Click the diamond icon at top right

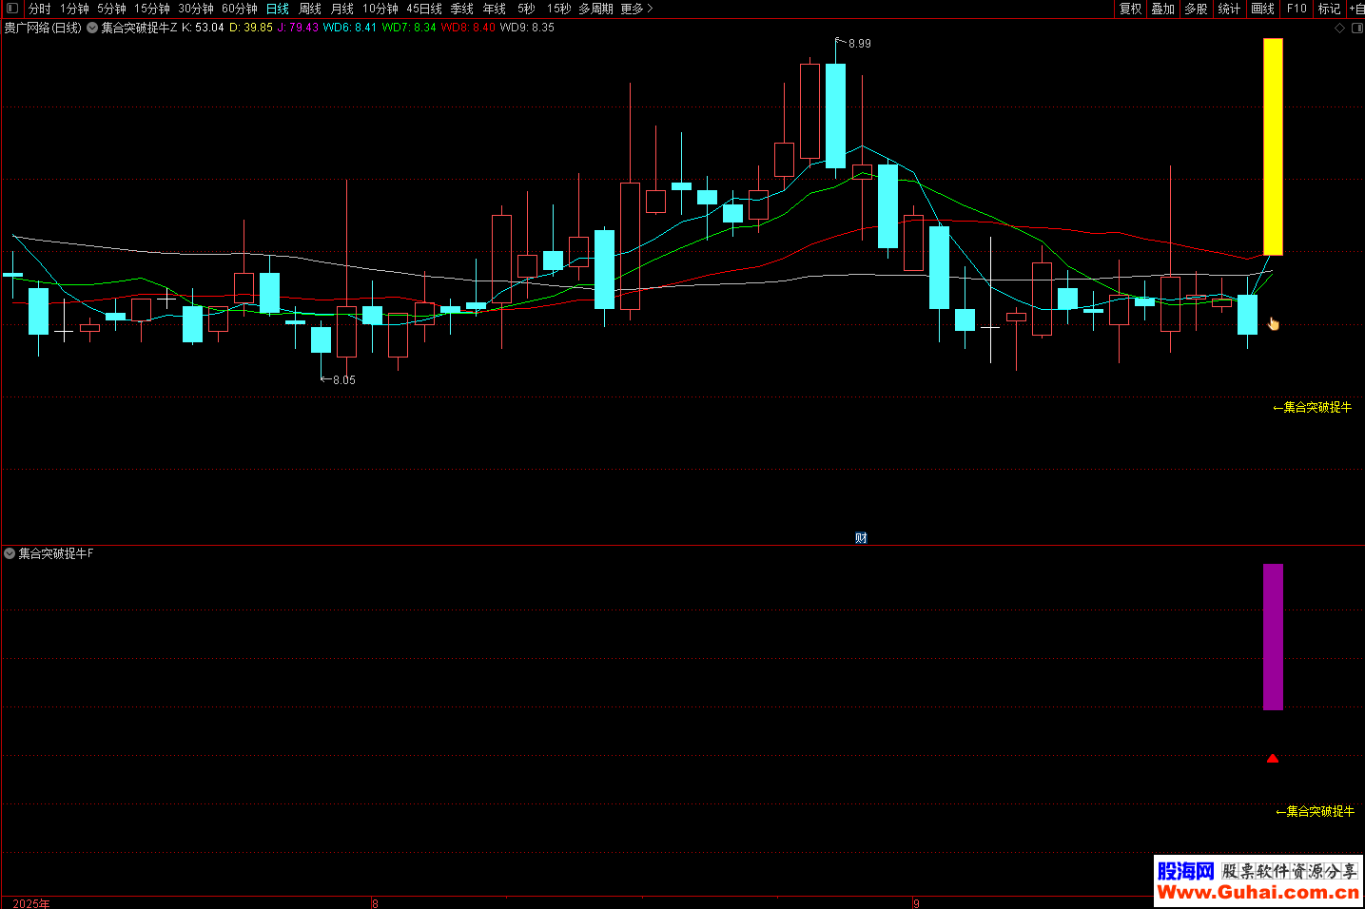[x=1339, y=28]
